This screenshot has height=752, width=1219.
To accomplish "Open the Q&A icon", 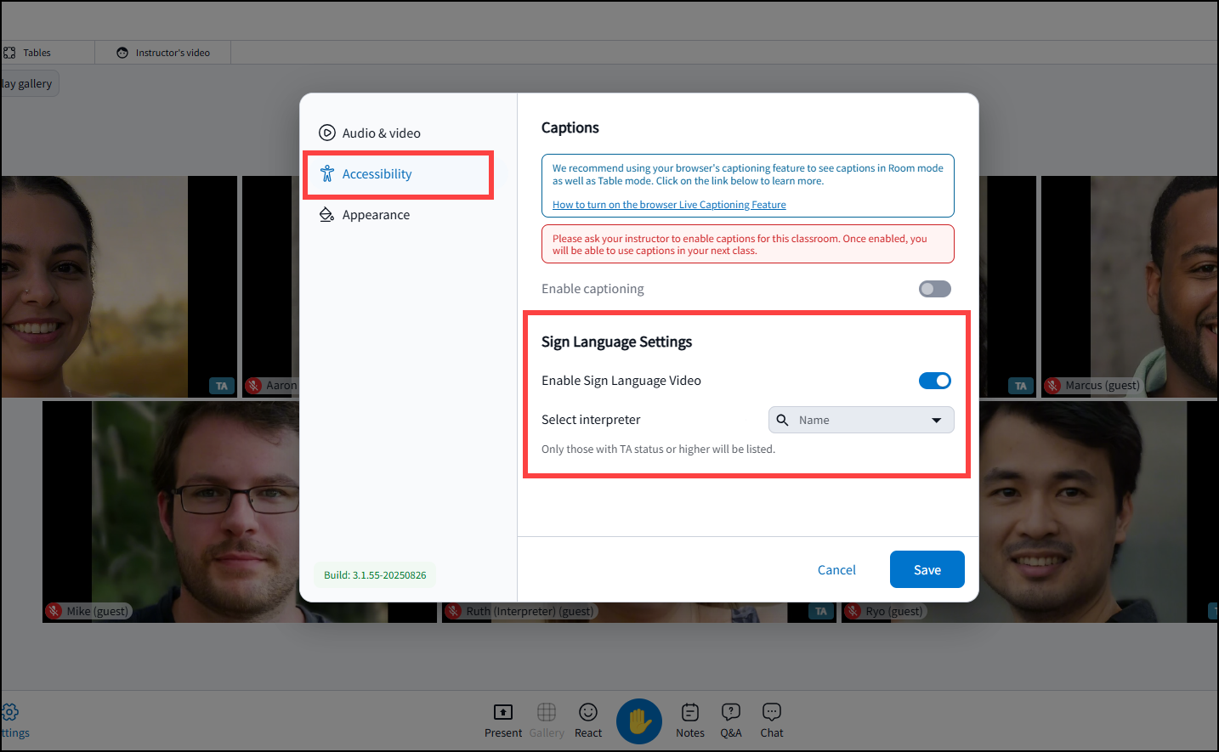I will click(x=731, y=712).
